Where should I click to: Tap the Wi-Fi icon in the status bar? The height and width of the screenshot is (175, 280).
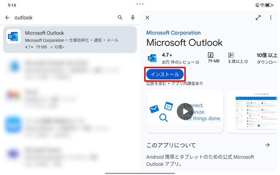(x=262, y=5)
